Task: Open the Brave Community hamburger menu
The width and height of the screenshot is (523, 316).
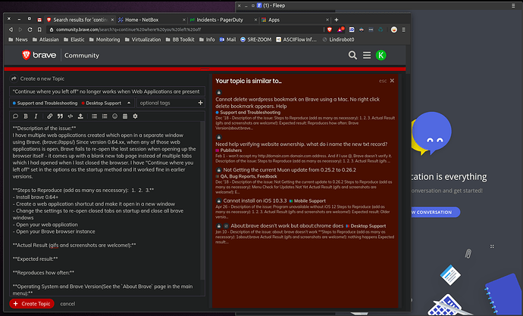Action: (x=367, y=55)
